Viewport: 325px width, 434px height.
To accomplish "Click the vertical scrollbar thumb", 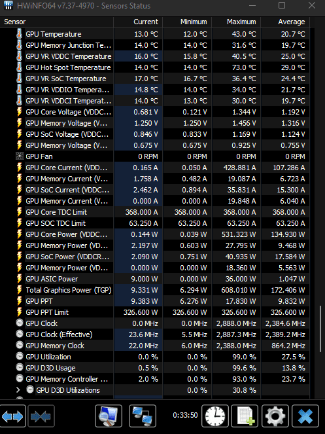I will (x=320, y=327).
